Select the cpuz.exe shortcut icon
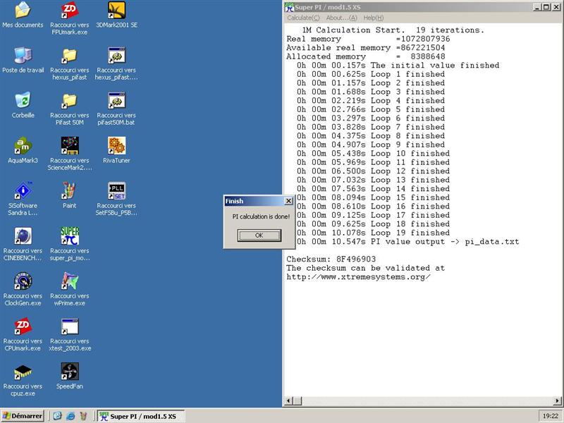Viewport: 564px width, 423px height. [23, 372]
